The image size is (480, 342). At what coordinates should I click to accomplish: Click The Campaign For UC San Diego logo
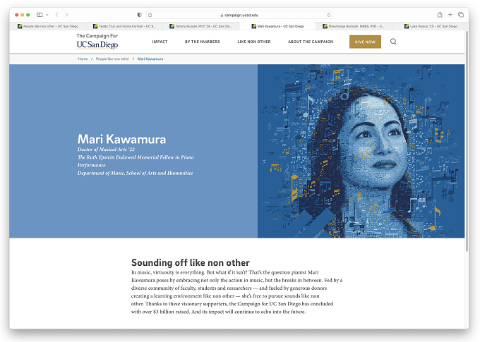pos(97,42)
